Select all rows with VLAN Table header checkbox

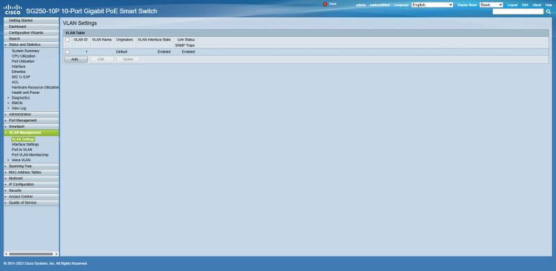coord(67,40)
